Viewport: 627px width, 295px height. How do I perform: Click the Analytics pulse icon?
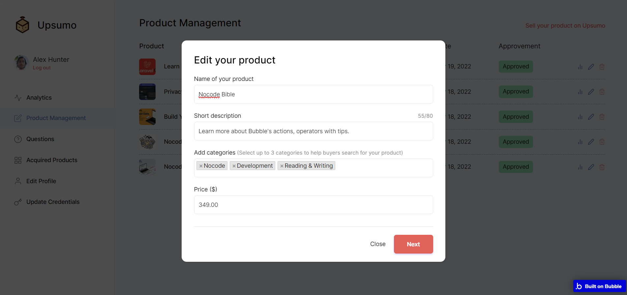(18, 98)
